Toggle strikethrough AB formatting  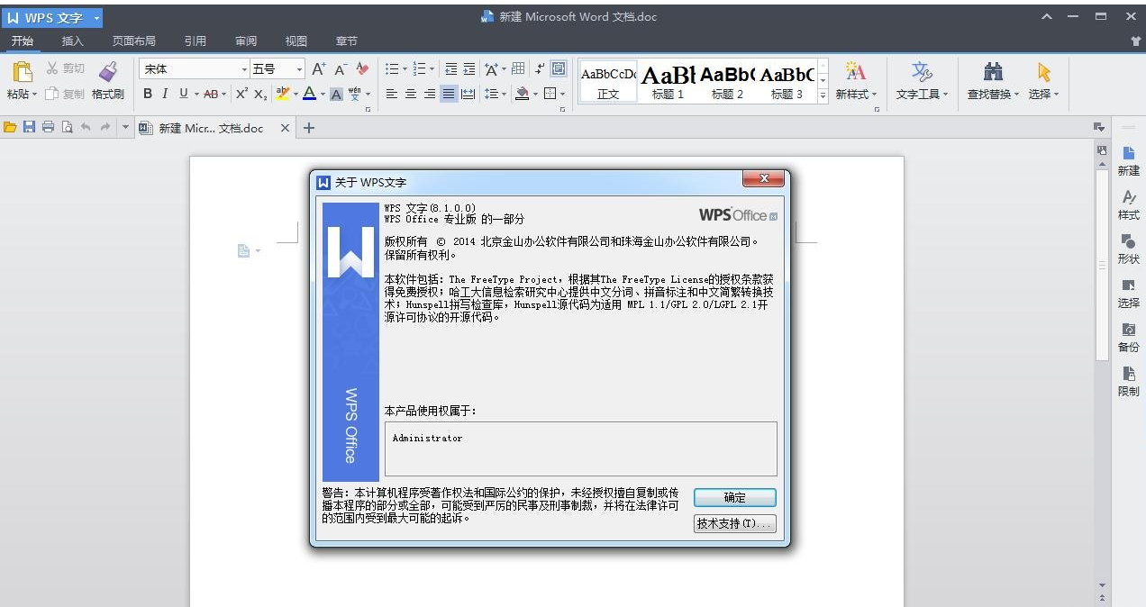tap(210, 94)
